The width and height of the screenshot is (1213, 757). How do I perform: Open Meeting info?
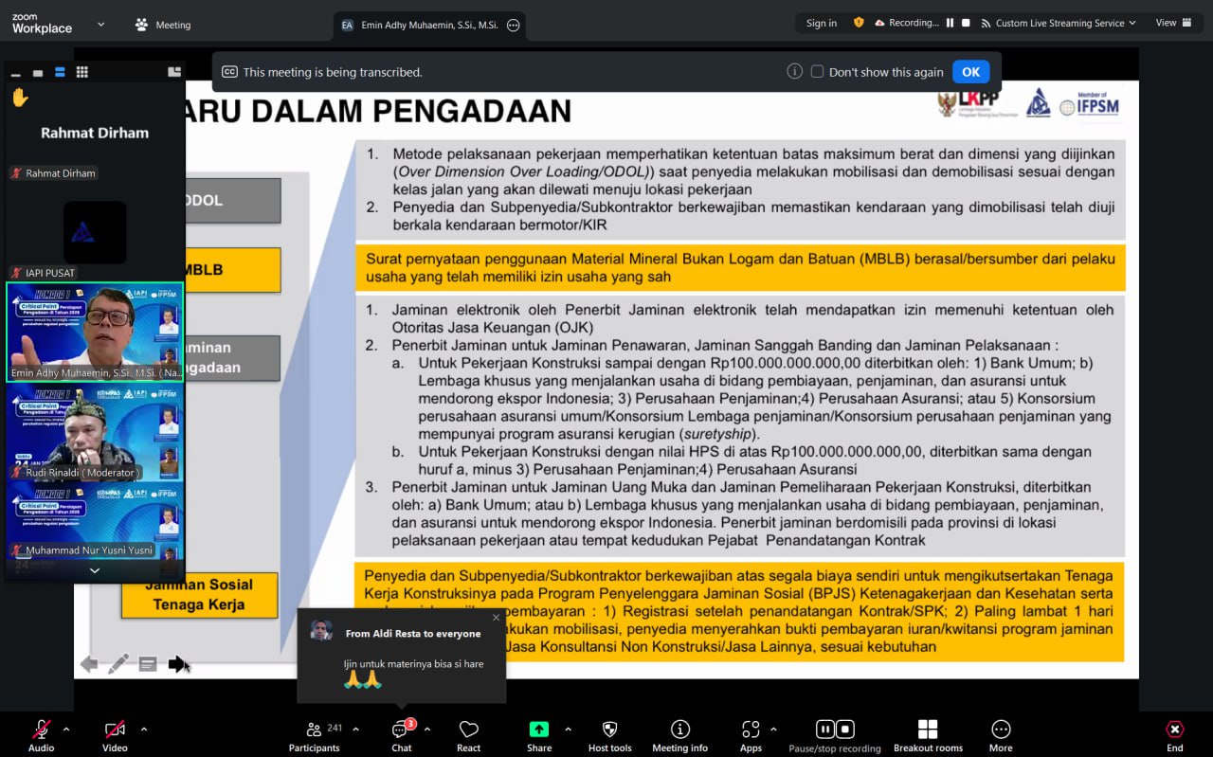[x=679, y=730]
